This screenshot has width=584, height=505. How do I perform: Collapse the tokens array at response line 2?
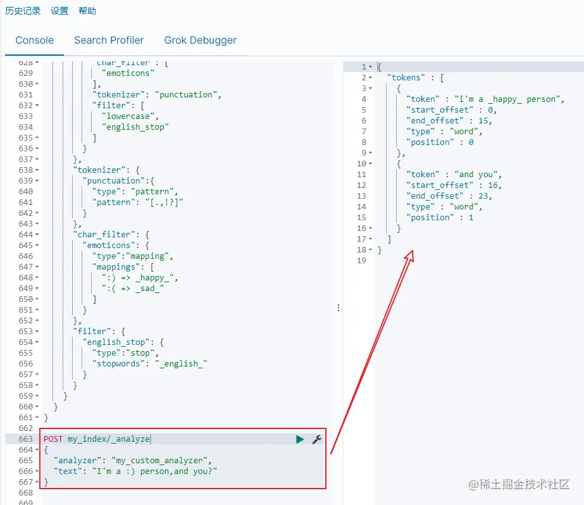point(371,78)
